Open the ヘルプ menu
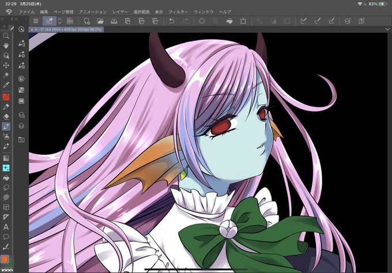The width and height of the screenshot is (392, 273). click(225, 11)
